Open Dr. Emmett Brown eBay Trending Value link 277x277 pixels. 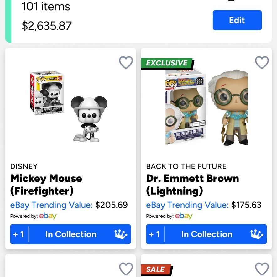pos(187,205)
